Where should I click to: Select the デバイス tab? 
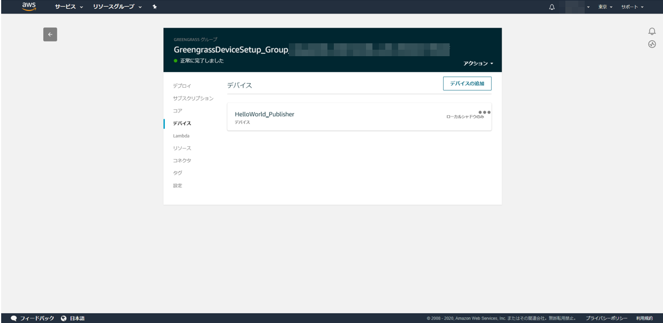tap(182, 123)
